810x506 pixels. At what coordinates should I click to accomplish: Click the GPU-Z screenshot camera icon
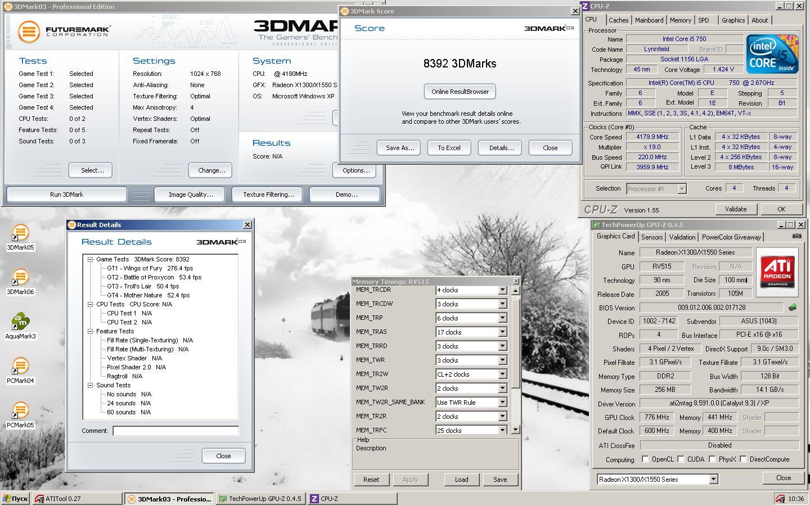pos(796,236)
